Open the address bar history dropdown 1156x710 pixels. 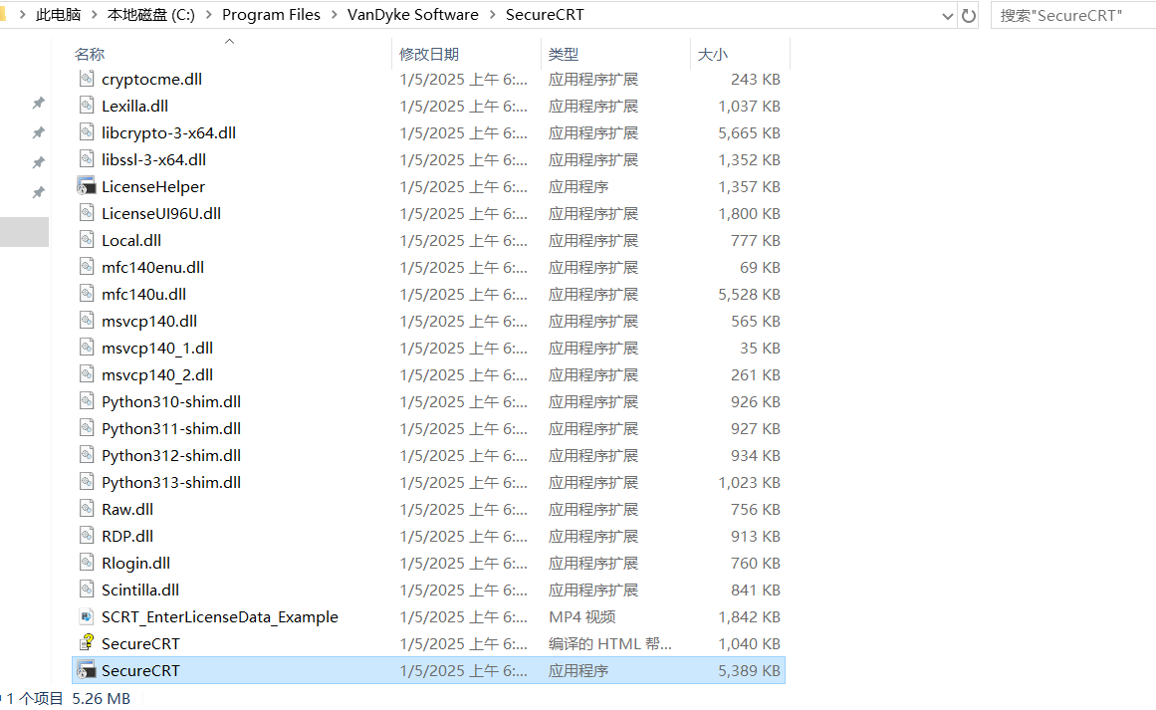pyautogui.click(x=948, y=16)
